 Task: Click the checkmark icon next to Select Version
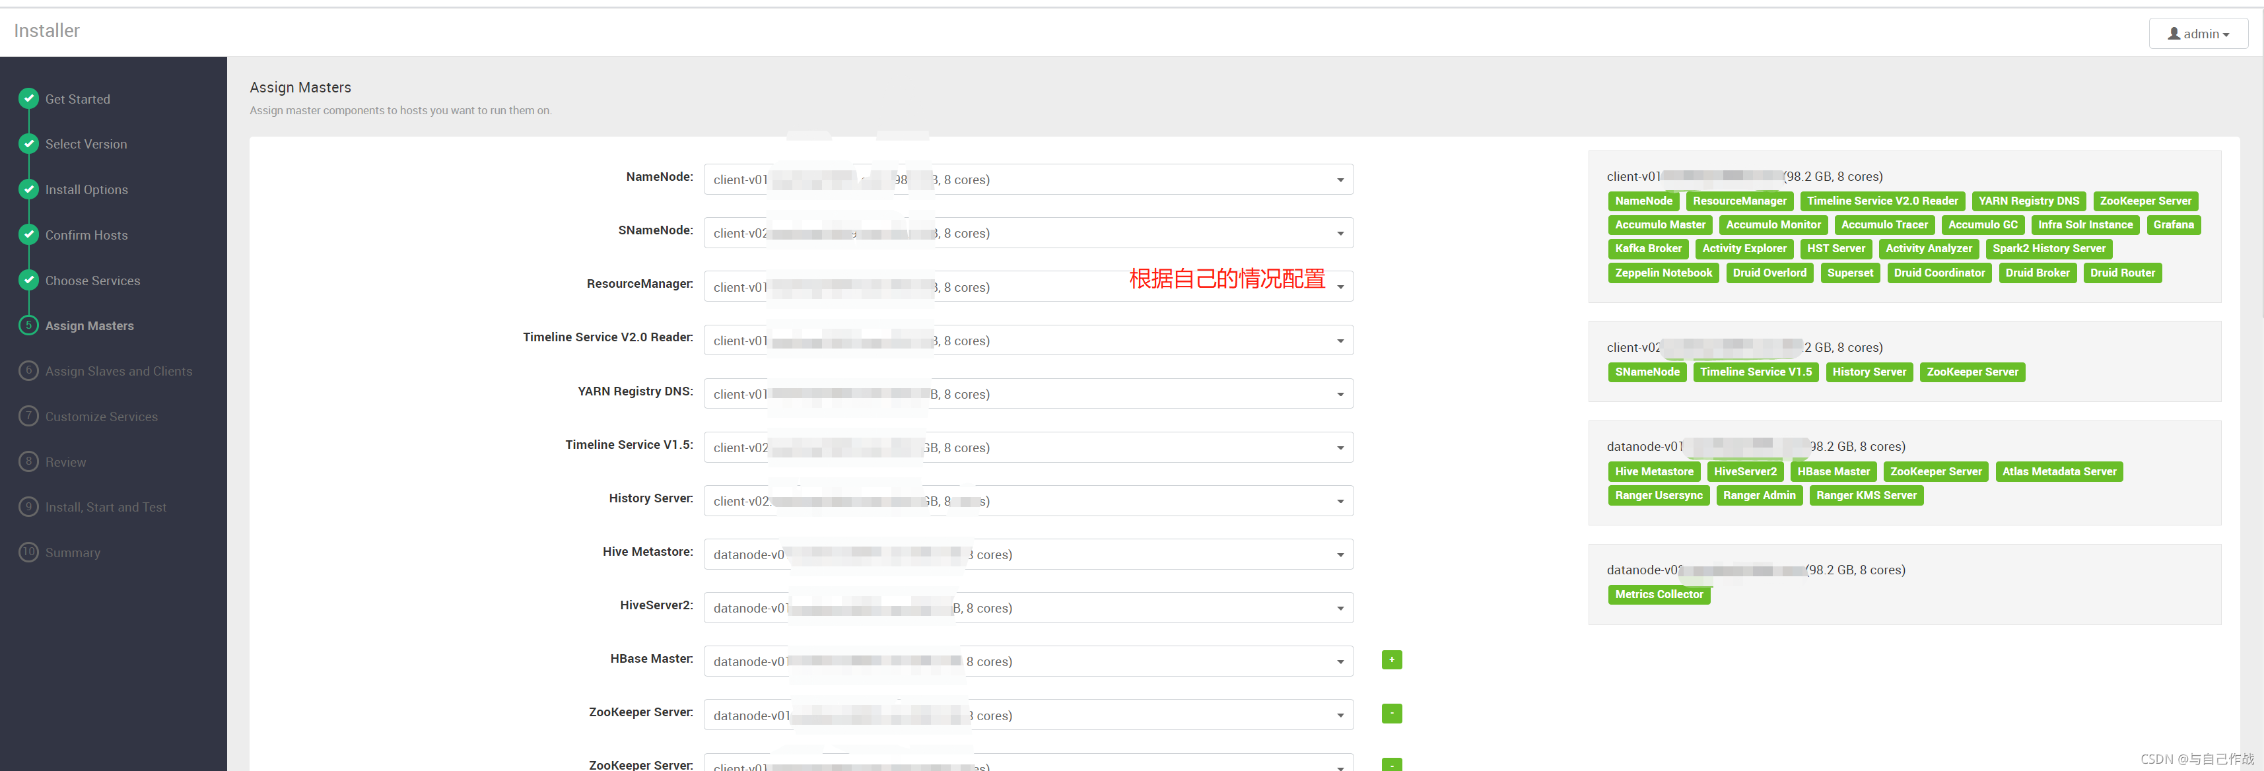(29, 143)
